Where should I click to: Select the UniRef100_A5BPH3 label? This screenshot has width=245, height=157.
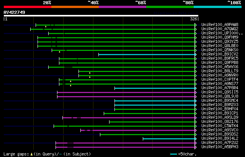220,147
